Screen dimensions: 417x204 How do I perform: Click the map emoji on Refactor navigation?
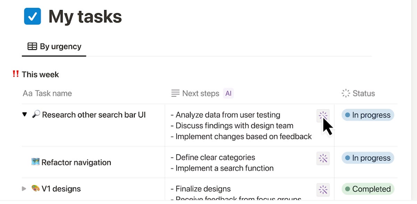point(35,162)
